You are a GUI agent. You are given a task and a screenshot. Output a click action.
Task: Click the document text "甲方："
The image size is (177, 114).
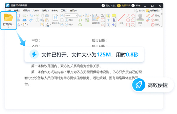[x=36, y=40]
